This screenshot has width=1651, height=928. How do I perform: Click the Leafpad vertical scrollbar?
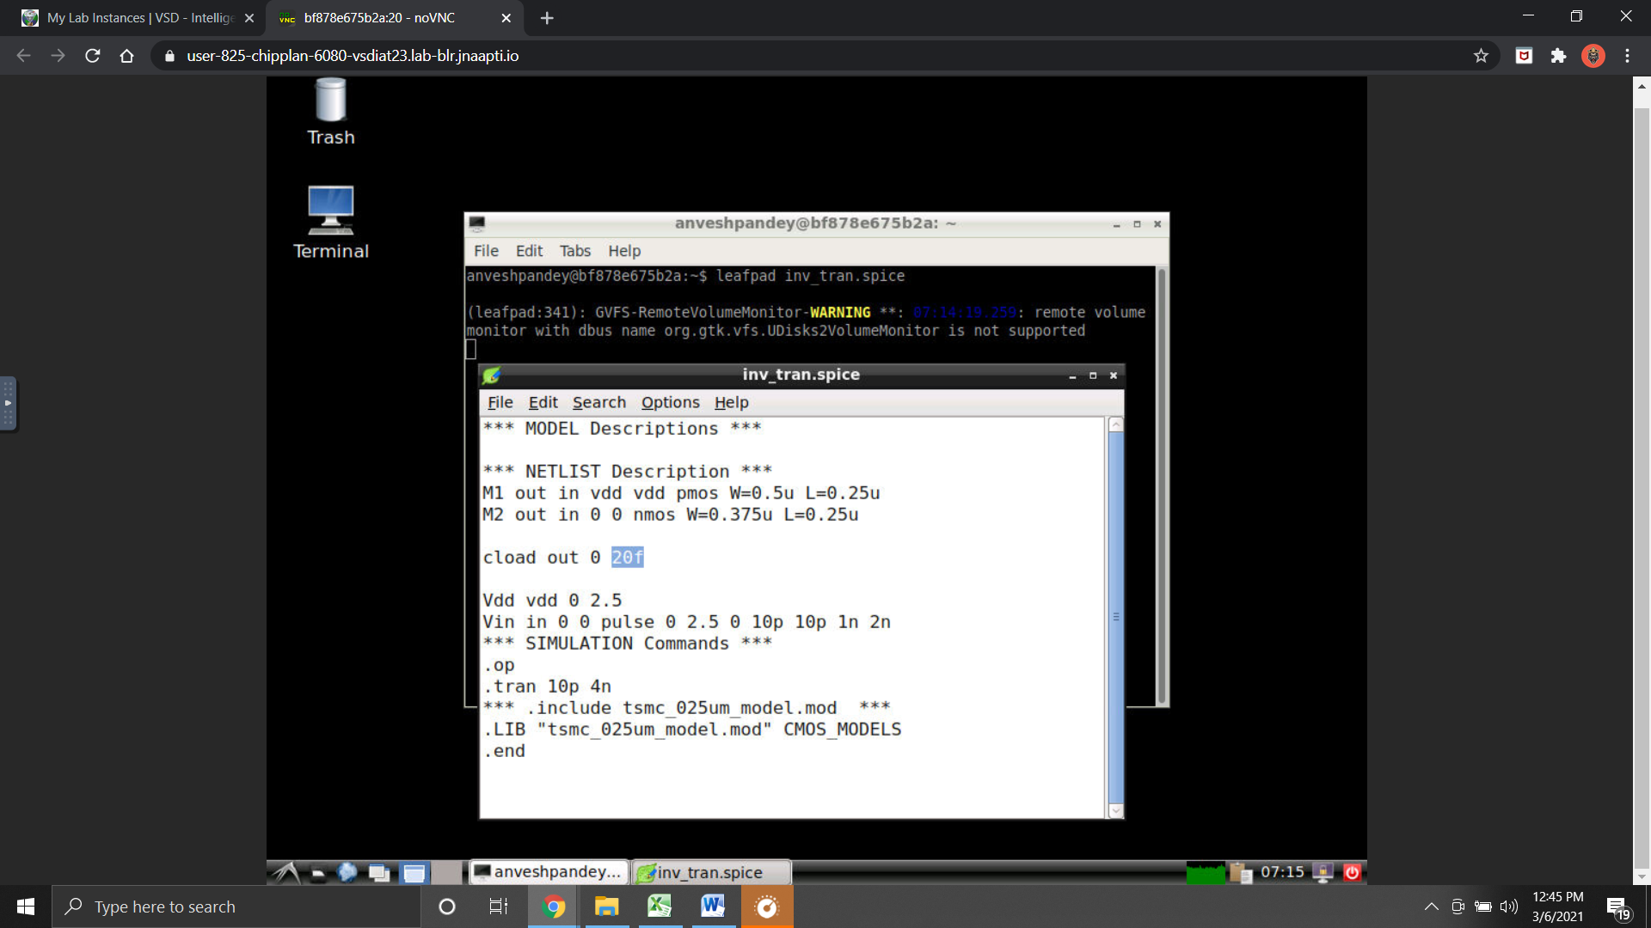[x=1115, y=616]
